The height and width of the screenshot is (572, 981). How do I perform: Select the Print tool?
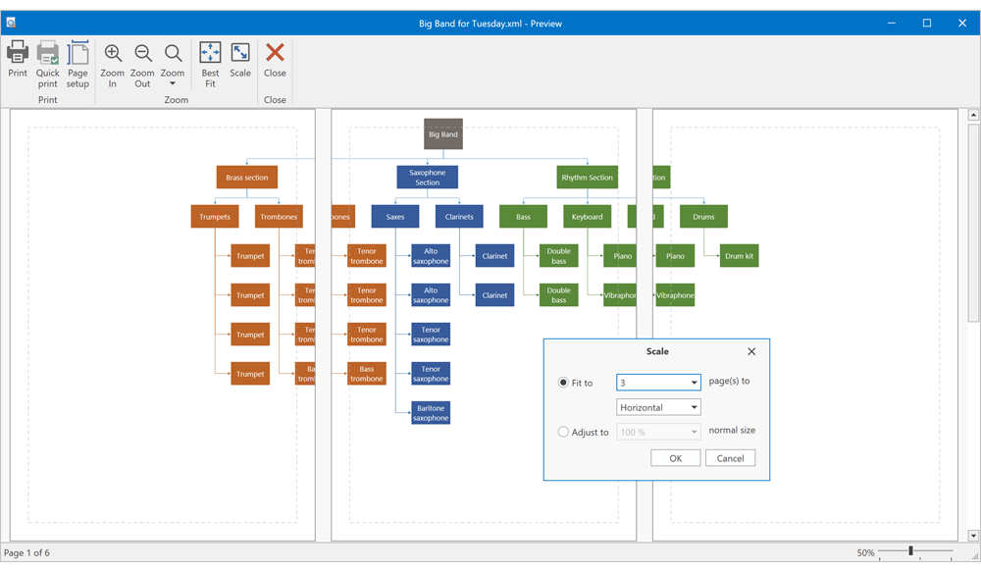click(x=17, y=64)
